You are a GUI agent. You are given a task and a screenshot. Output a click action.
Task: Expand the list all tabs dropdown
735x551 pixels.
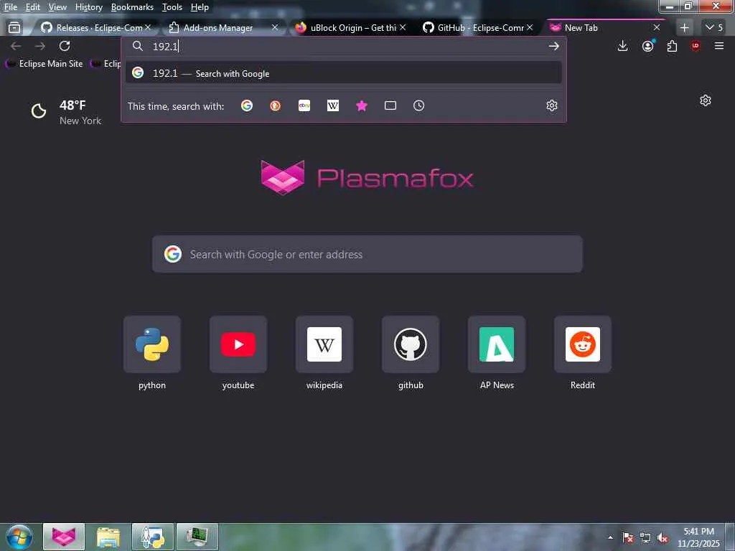[714, 28]
